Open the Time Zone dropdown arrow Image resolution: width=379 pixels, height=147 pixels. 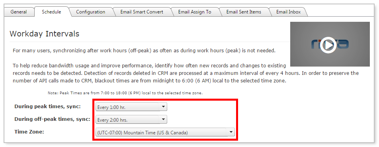click(231, 132)
